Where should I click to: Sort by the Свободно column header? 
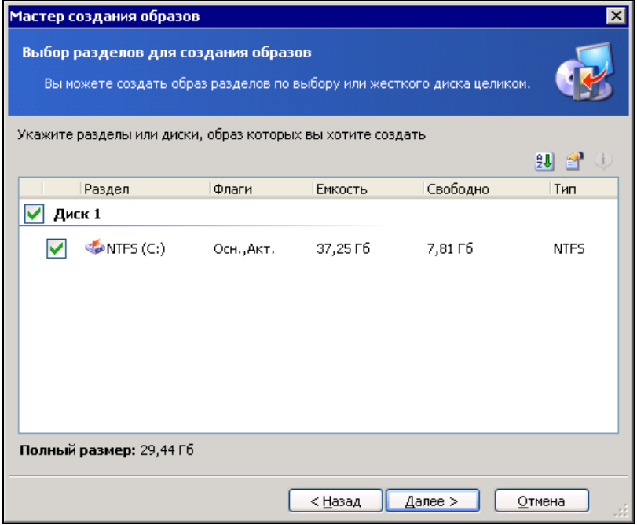[487, 189]
